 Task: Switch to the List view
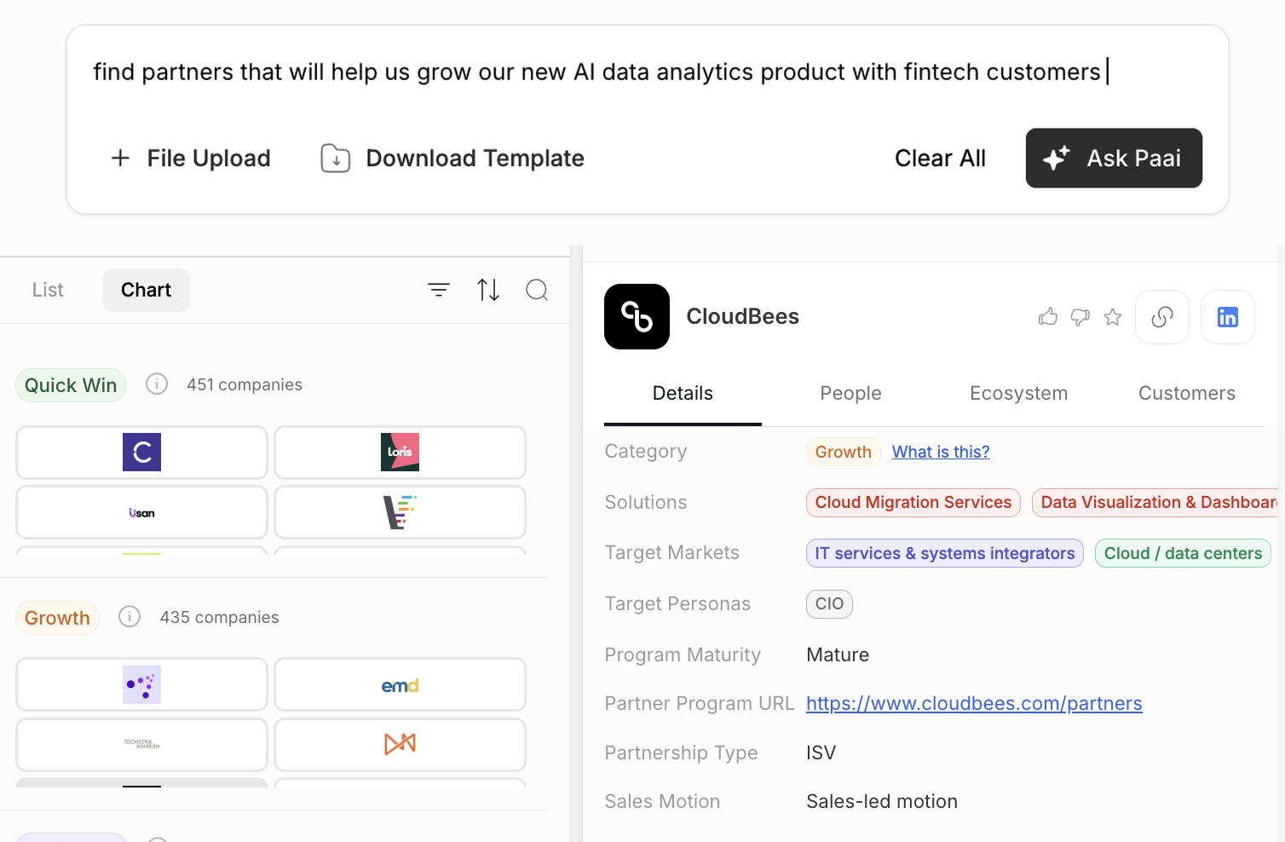click(48, 290)
